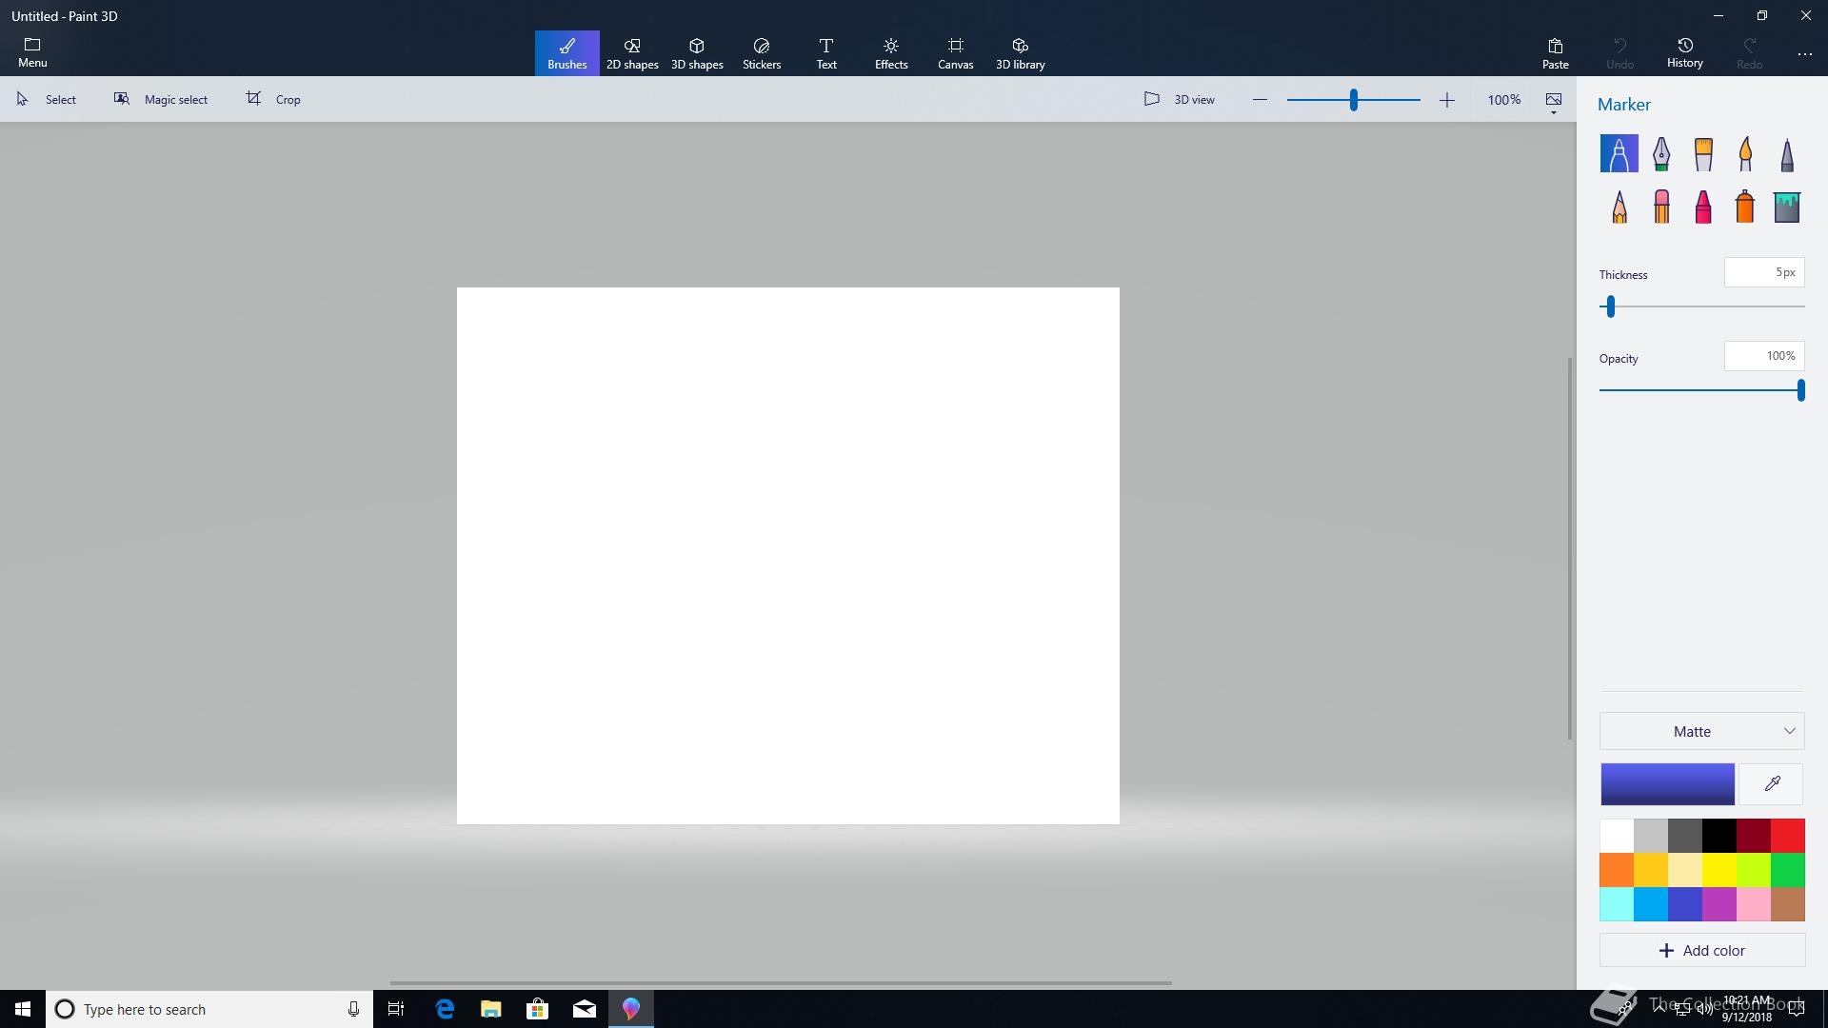Select the Oil brush tool
The image size is (1828, 1028).
(1703, 153)
